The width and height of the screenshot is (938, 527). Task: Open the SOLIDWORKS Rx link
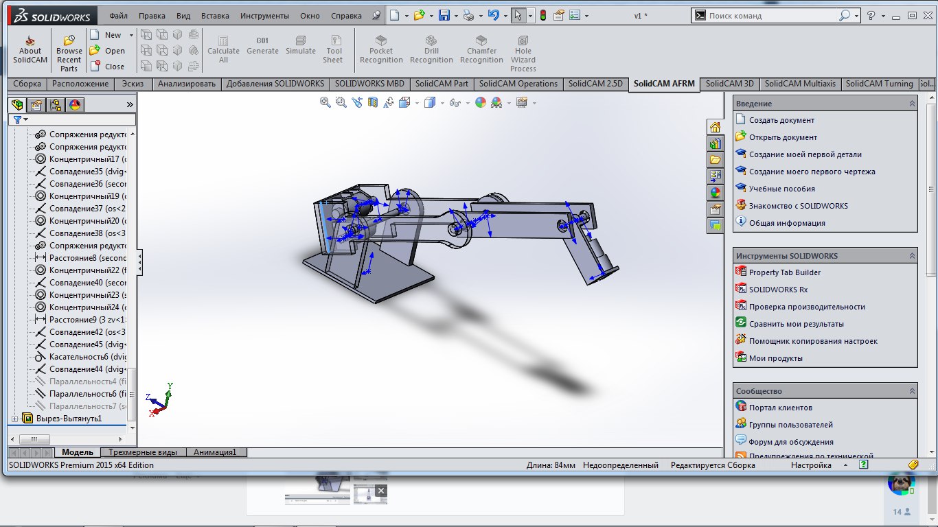coord(778,290)
